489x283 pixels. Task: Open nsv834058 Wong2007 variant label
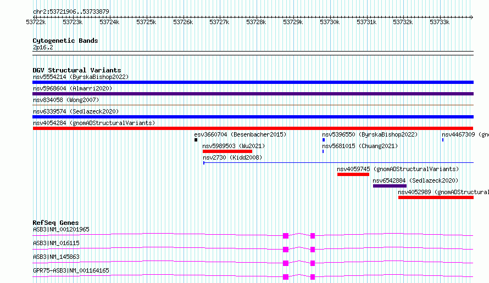pos(66,100)
